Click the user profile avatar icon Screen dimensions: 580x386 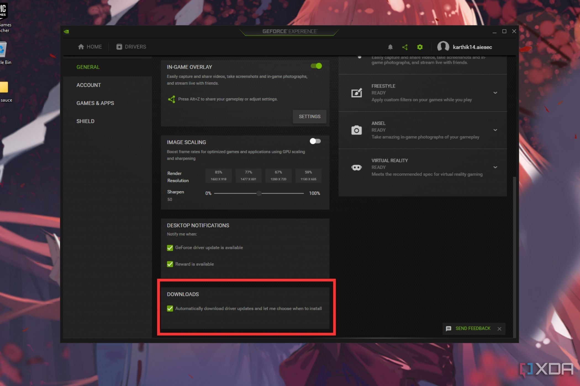click(442, 47)
